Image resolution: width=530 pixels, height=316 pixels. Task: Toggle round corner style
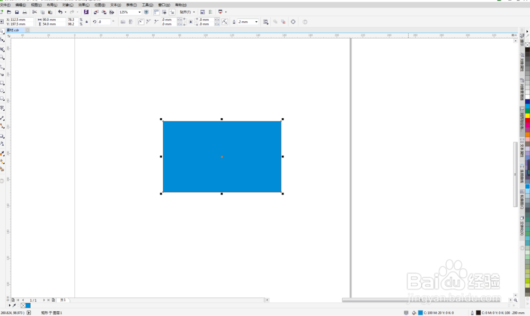141,22
